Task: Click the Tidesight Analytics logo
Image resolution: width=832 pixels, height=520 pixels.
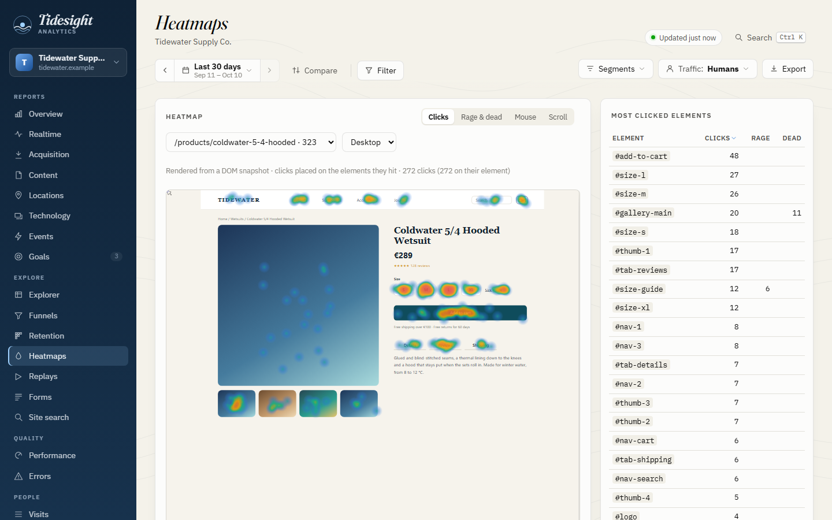Action: click(x=53, y=24)
